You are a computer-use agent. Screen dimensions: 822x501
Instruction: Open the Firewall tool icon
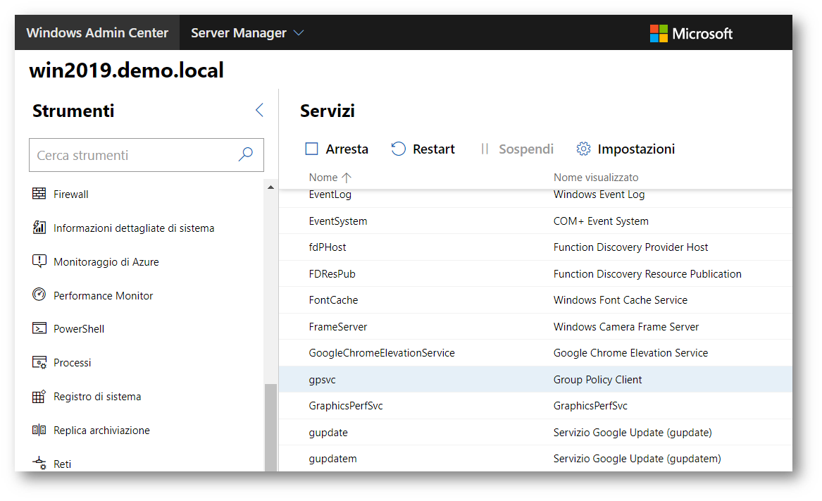[39, 194]
